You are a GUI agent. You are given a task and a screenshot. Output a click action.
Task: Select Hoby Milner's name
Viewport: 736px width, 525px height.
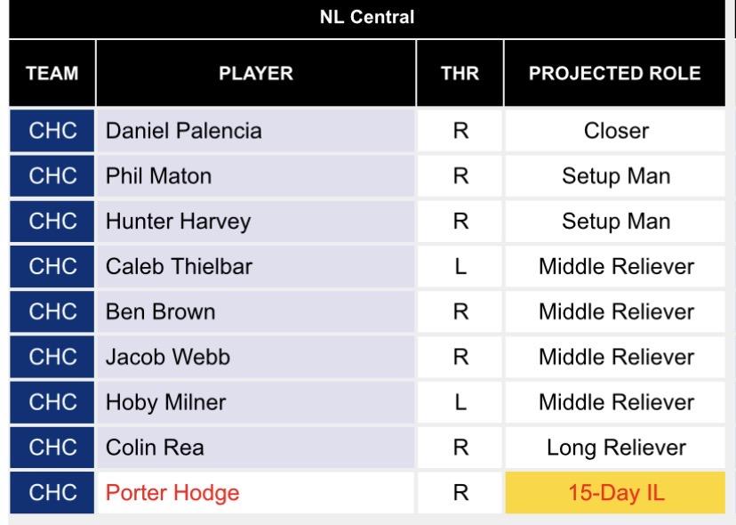pos(165,402)
